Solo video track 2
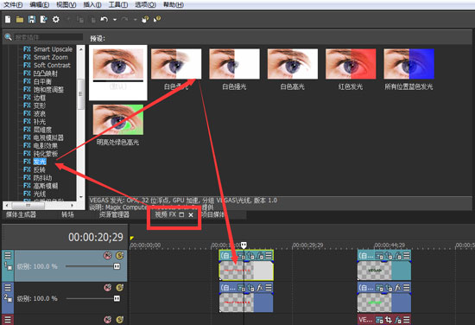The image size is (475, 325). click(120, 288)
